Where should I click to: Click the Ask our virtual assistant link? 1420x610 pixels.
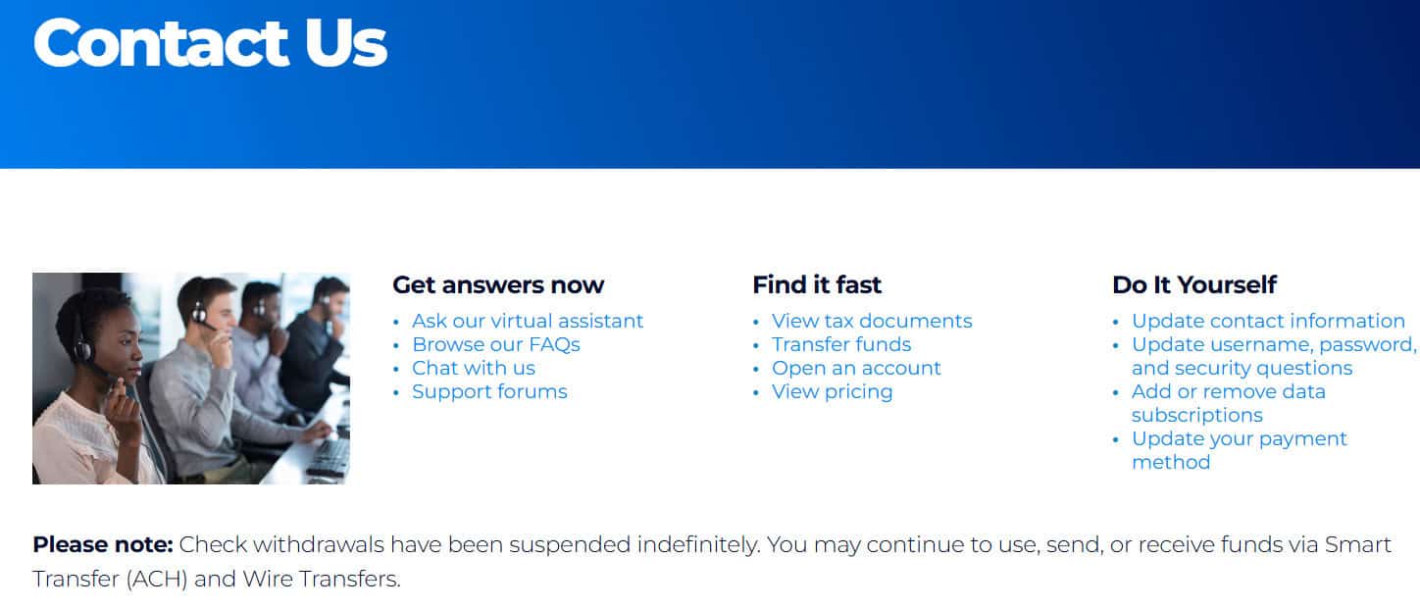coord(528,321)
